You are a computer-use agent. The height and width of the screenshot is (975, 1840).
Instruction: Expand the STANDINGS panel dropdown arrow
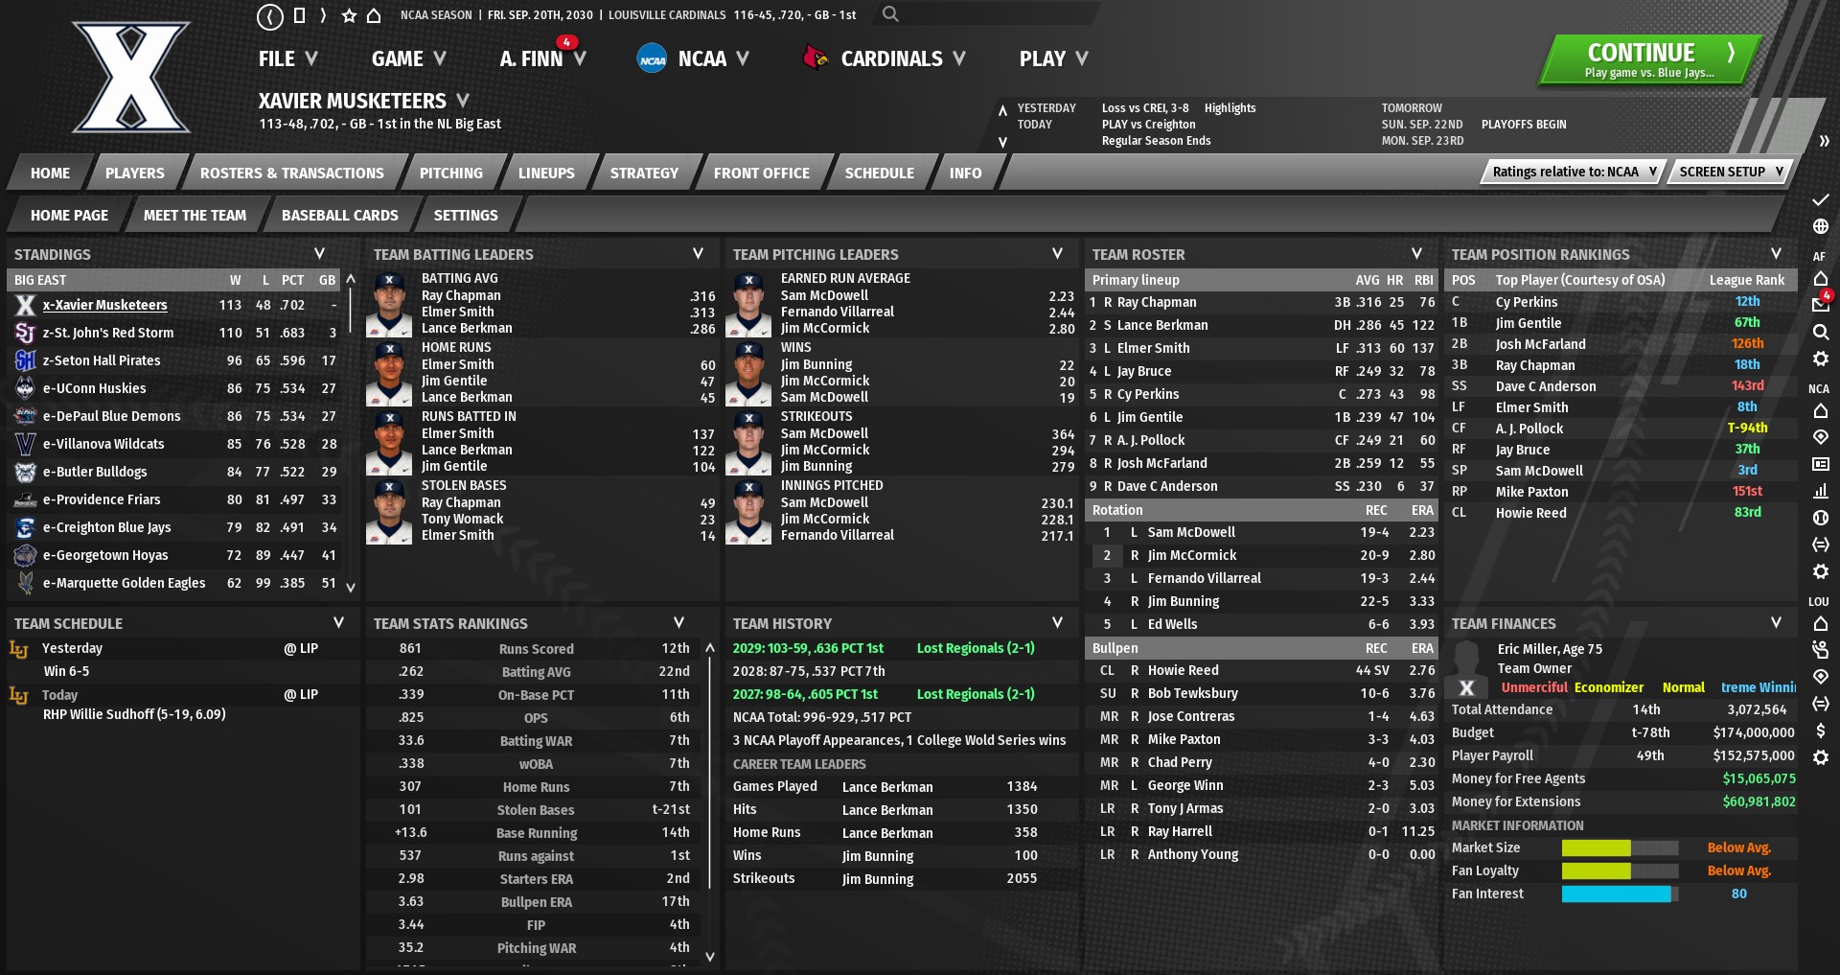coord(320,253)
